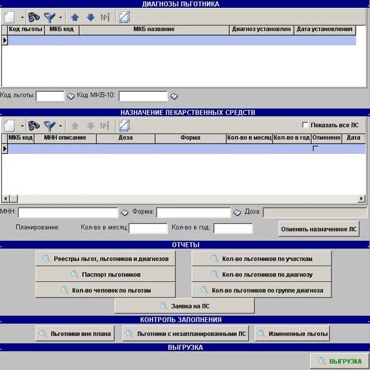Image resolution: width=370 pixels, height=370 pixels.
Task: Click greyed down arrow in medications toolbar
Action: coord(91,126)
